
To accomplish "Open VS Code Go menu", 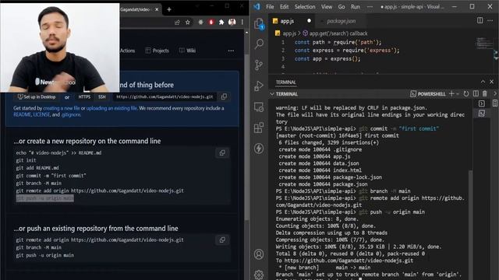I will [x=342, y=7].
